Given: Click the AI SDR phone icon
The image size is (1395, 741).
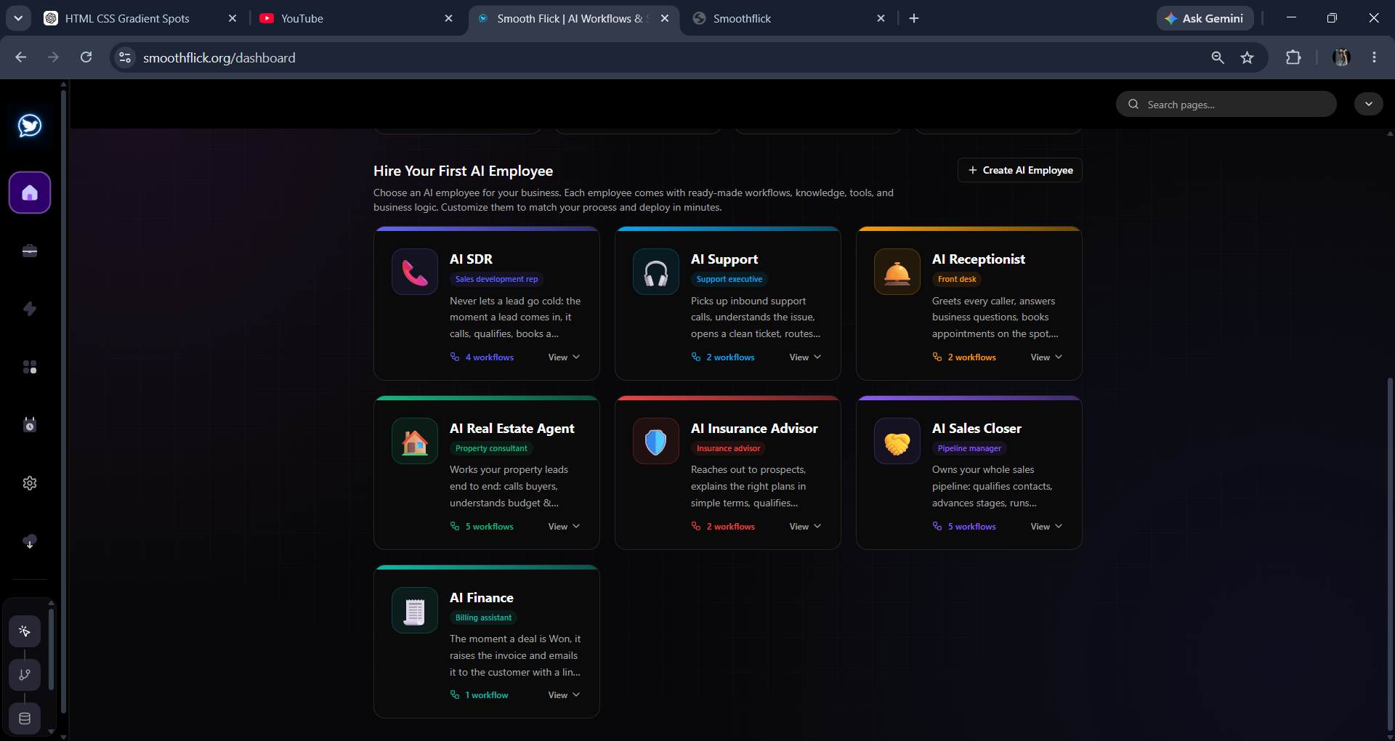Looking at the screenshot, I should coord(415,272).
